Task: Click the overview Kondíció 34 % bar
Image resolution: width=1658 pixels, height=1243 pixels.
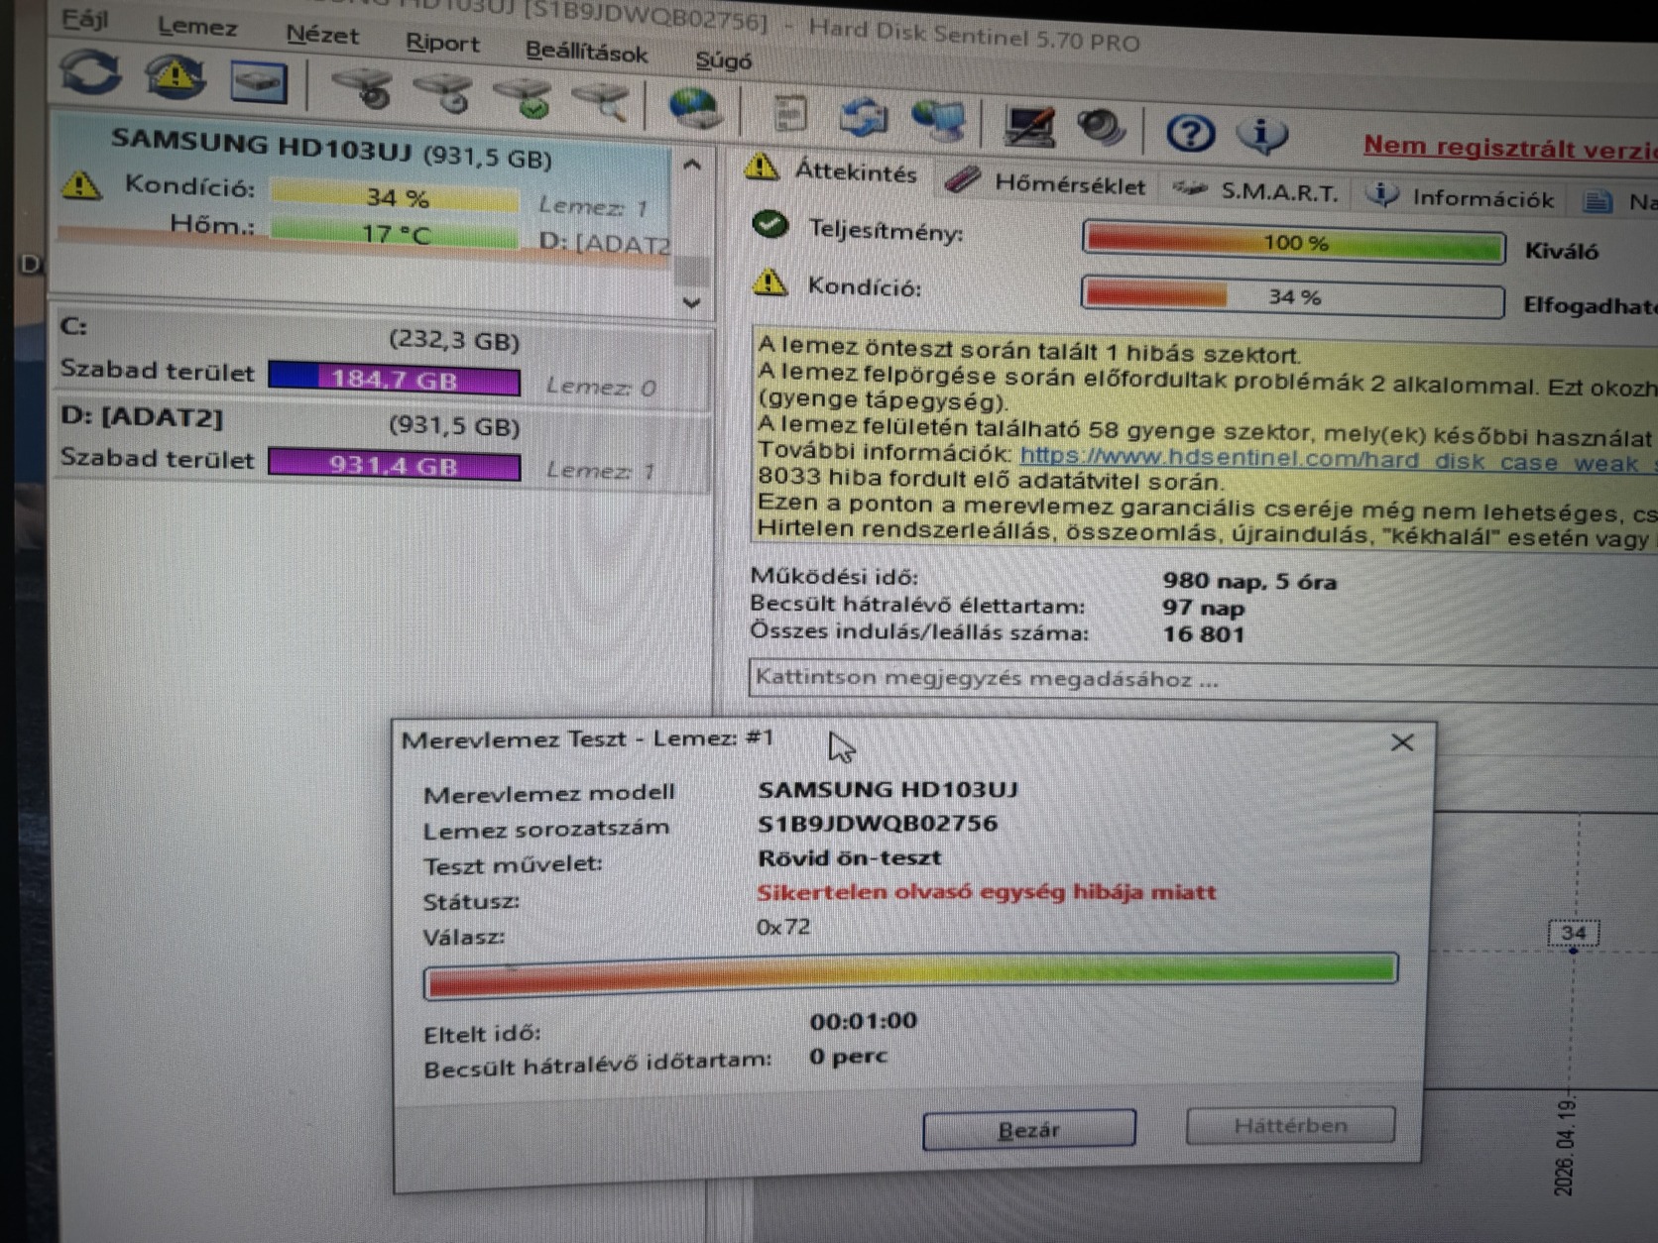Action: (x=1292, y=296)
